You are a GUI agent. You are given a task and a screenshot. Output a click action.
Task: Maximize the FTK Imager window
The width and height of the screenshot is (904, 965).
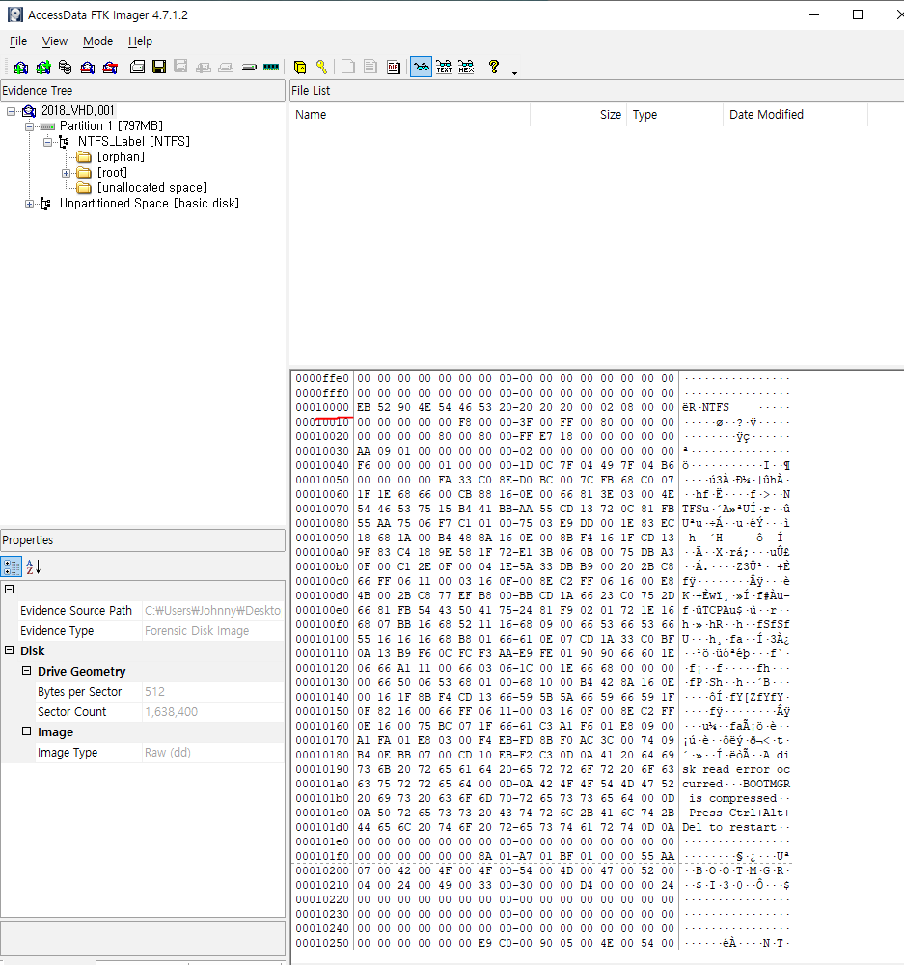(858, 14)
